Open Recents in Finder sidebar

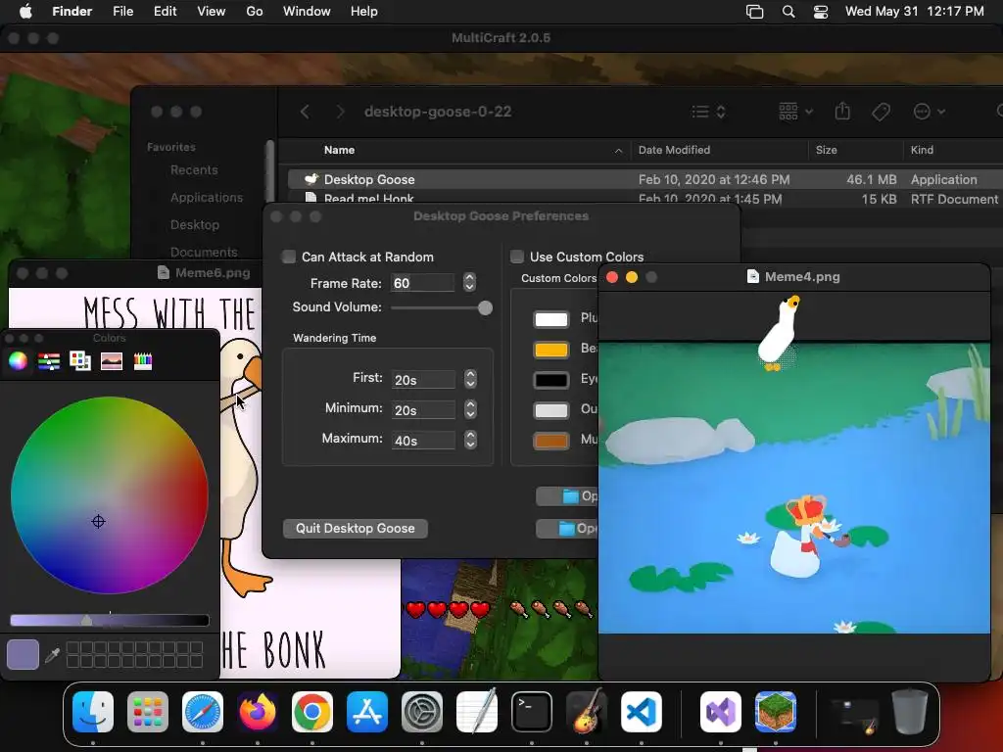(194, 170)
